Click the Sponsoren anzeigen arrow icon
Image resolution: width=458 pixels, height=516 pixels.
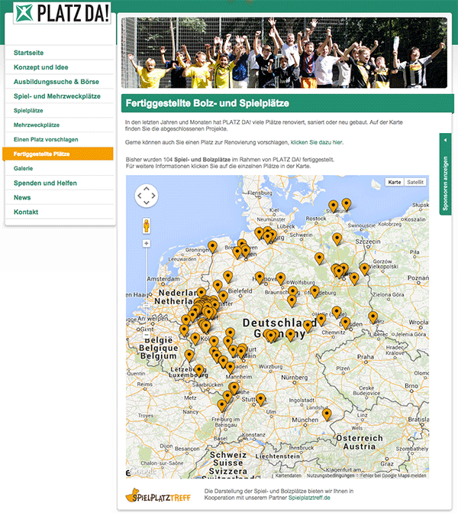(x=445, y=140)
